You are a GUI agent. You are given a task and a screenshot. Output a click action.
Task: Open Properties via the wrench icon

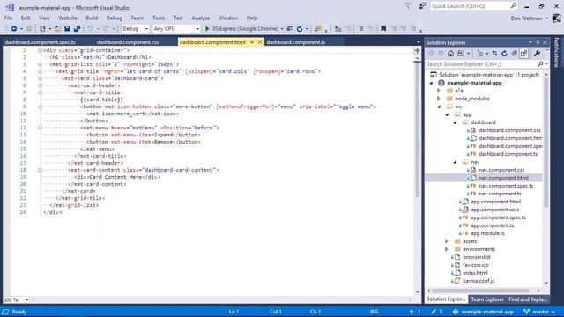coord(537,54)
